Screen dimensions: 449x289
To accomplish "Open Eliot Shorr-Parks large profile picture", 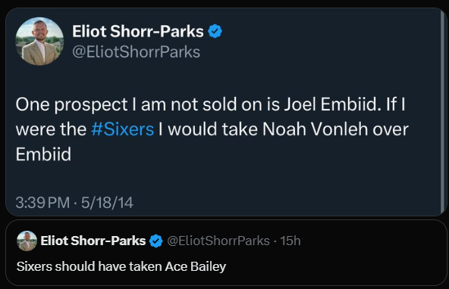I will (x=39, y=42).
